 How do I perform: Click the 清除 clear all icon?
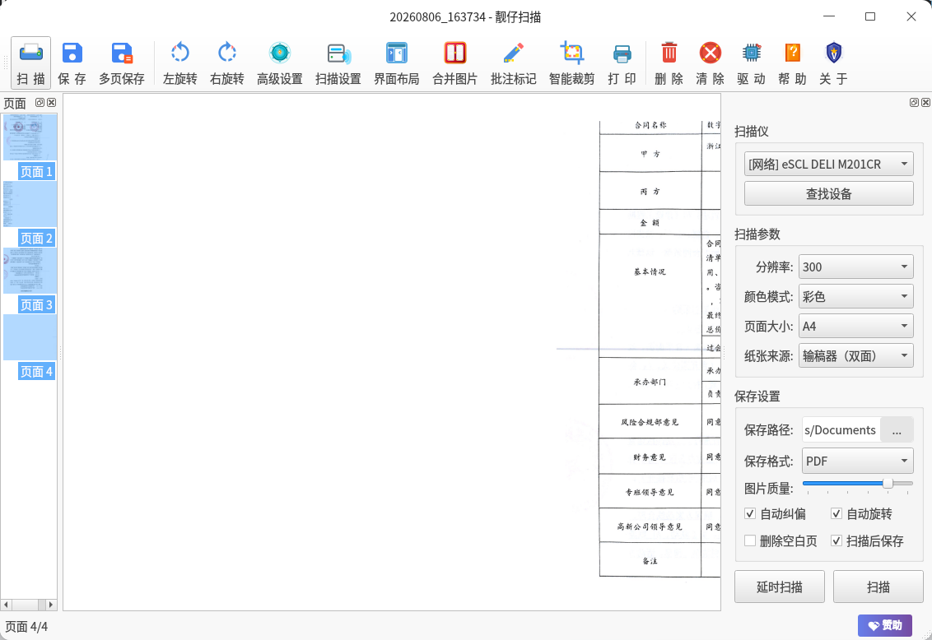[711, 63]
